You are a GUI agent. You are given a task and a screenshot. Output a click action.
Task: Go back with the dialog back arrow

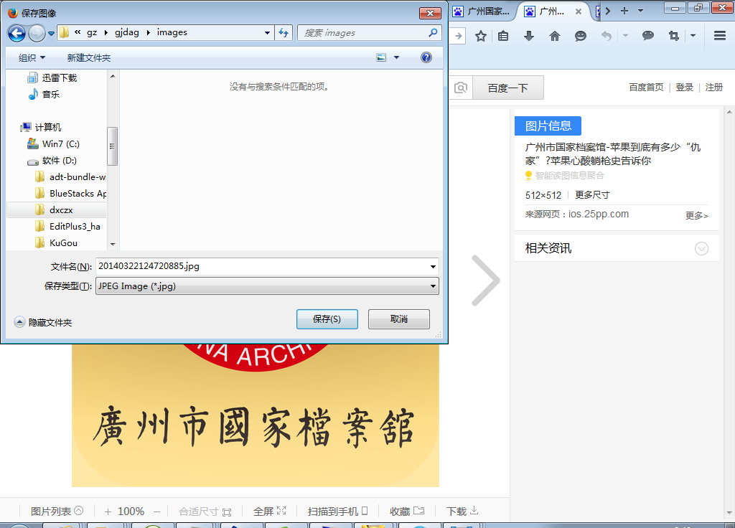tap(17, 33)
